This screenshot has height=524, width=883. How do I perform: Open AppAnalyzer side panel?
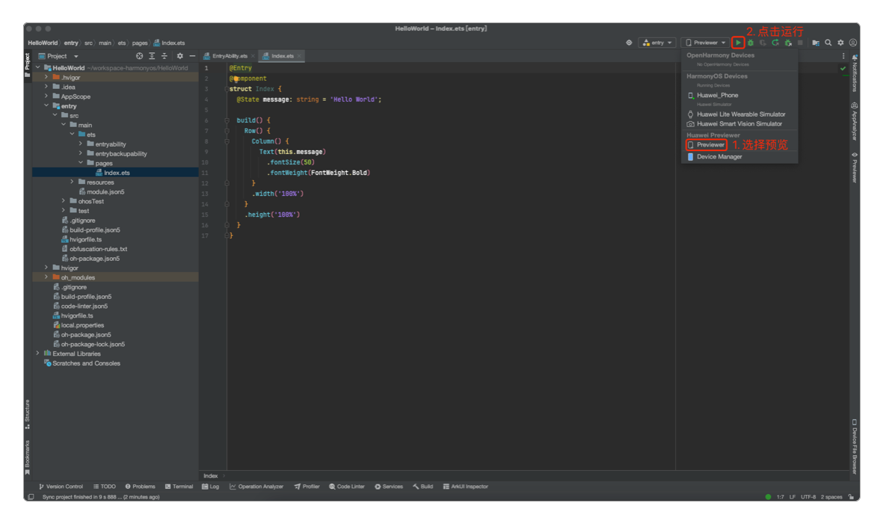[855, 122]
